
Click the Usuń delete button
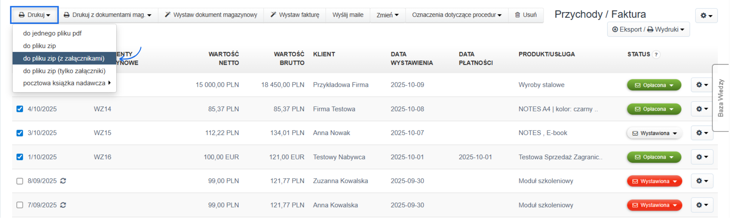(526, 15)
